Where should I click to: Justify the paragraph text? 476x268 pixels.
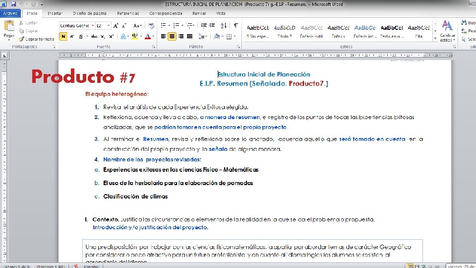click(x=190, y=36)
